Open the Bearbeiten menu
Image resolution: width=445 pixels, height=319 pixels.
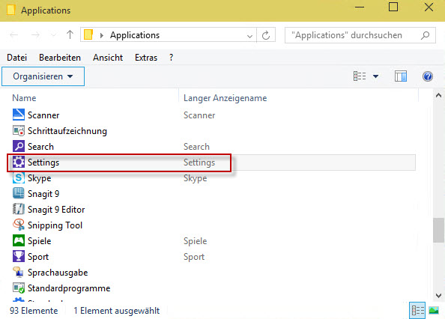click(x=60, y=58)
